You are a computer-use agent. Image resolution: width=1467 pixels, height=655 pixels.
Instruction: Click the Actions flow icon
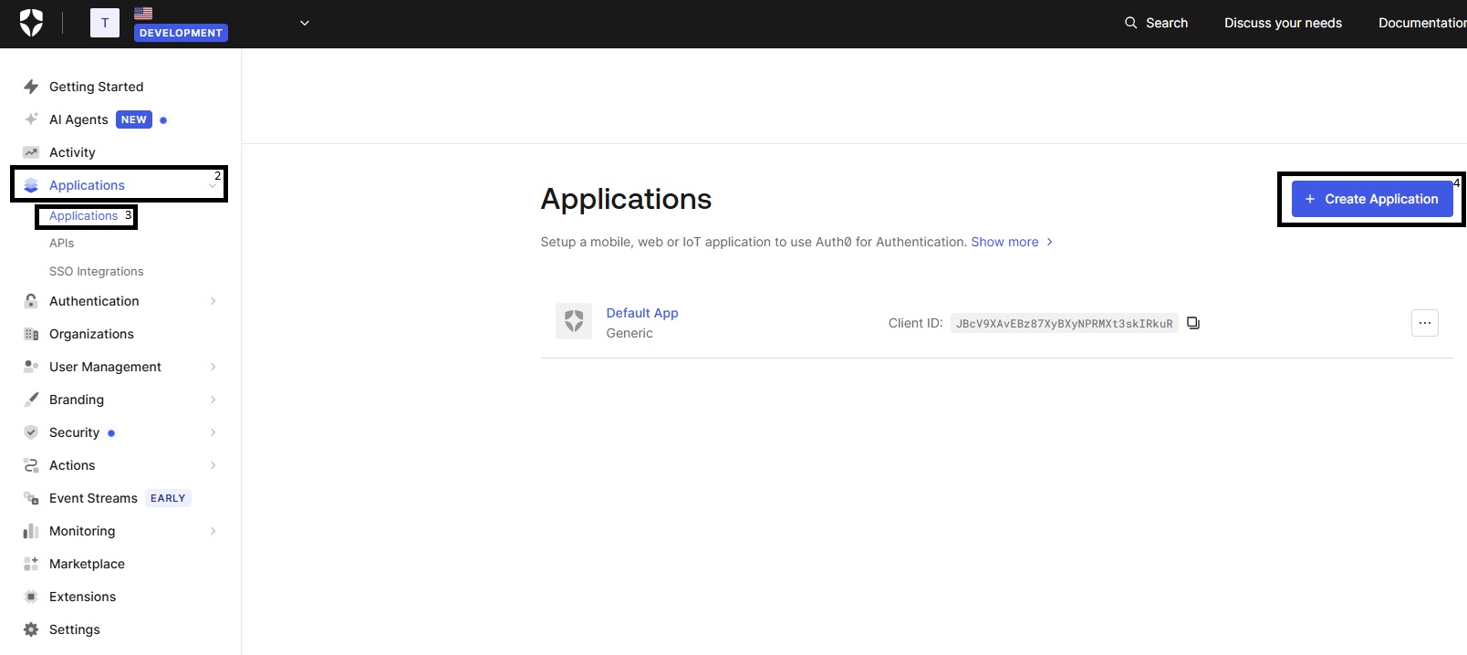tap(31, 465)
